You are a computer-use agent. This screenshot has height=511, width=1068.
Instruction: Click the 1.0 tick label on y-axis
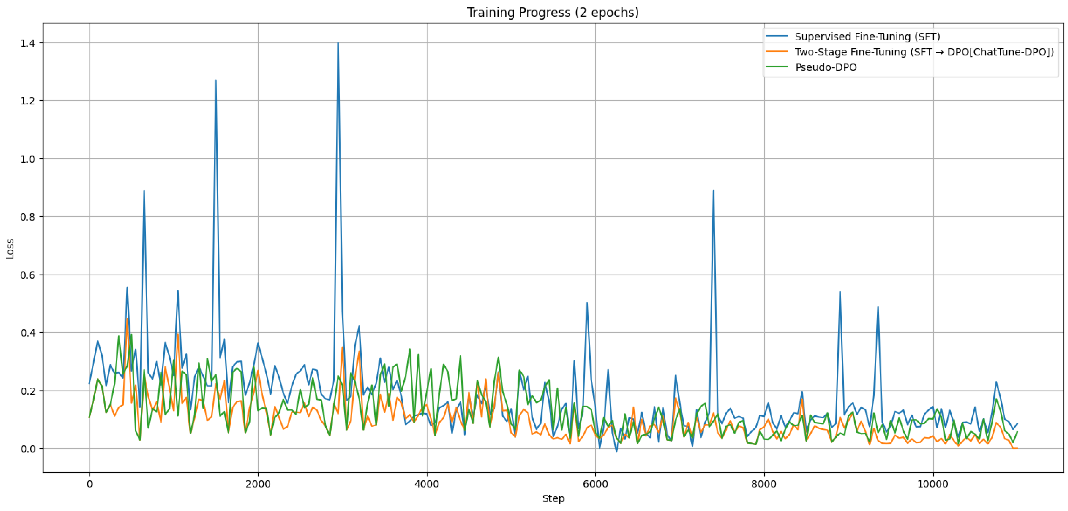click(x=27, y=159)
